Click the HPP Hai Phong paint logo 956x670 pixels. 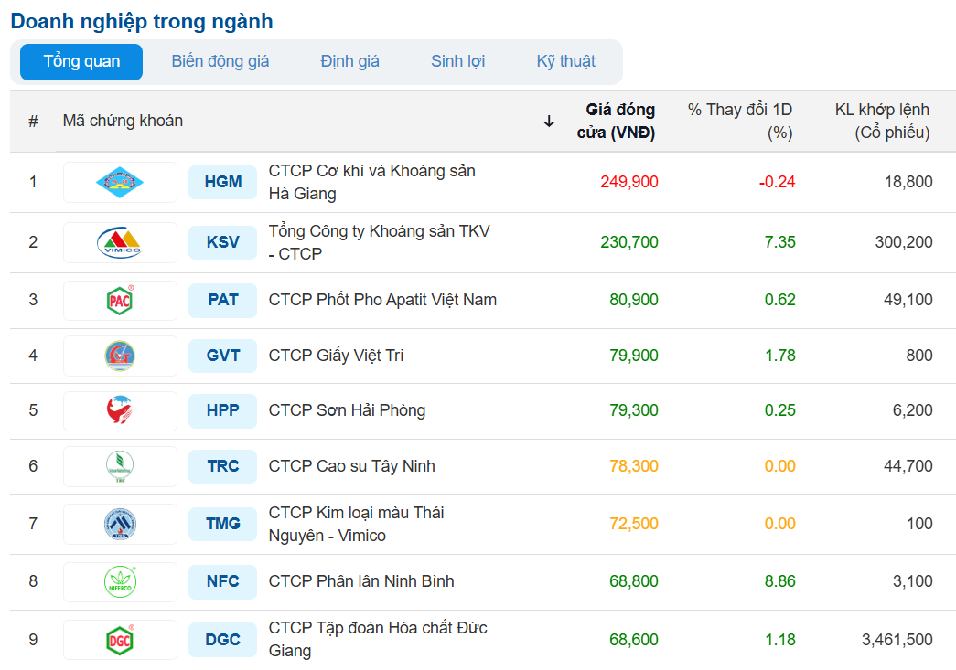tap(120, 410)
